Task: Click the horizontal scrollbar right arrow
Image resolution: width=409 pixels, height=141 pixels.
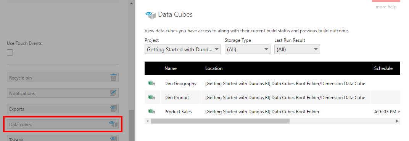Action: pos(397,121)
